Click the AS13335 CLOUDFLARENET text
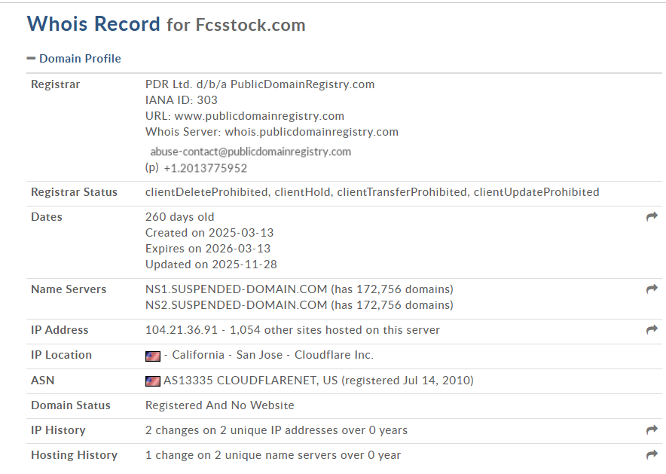 coord(241,381)
